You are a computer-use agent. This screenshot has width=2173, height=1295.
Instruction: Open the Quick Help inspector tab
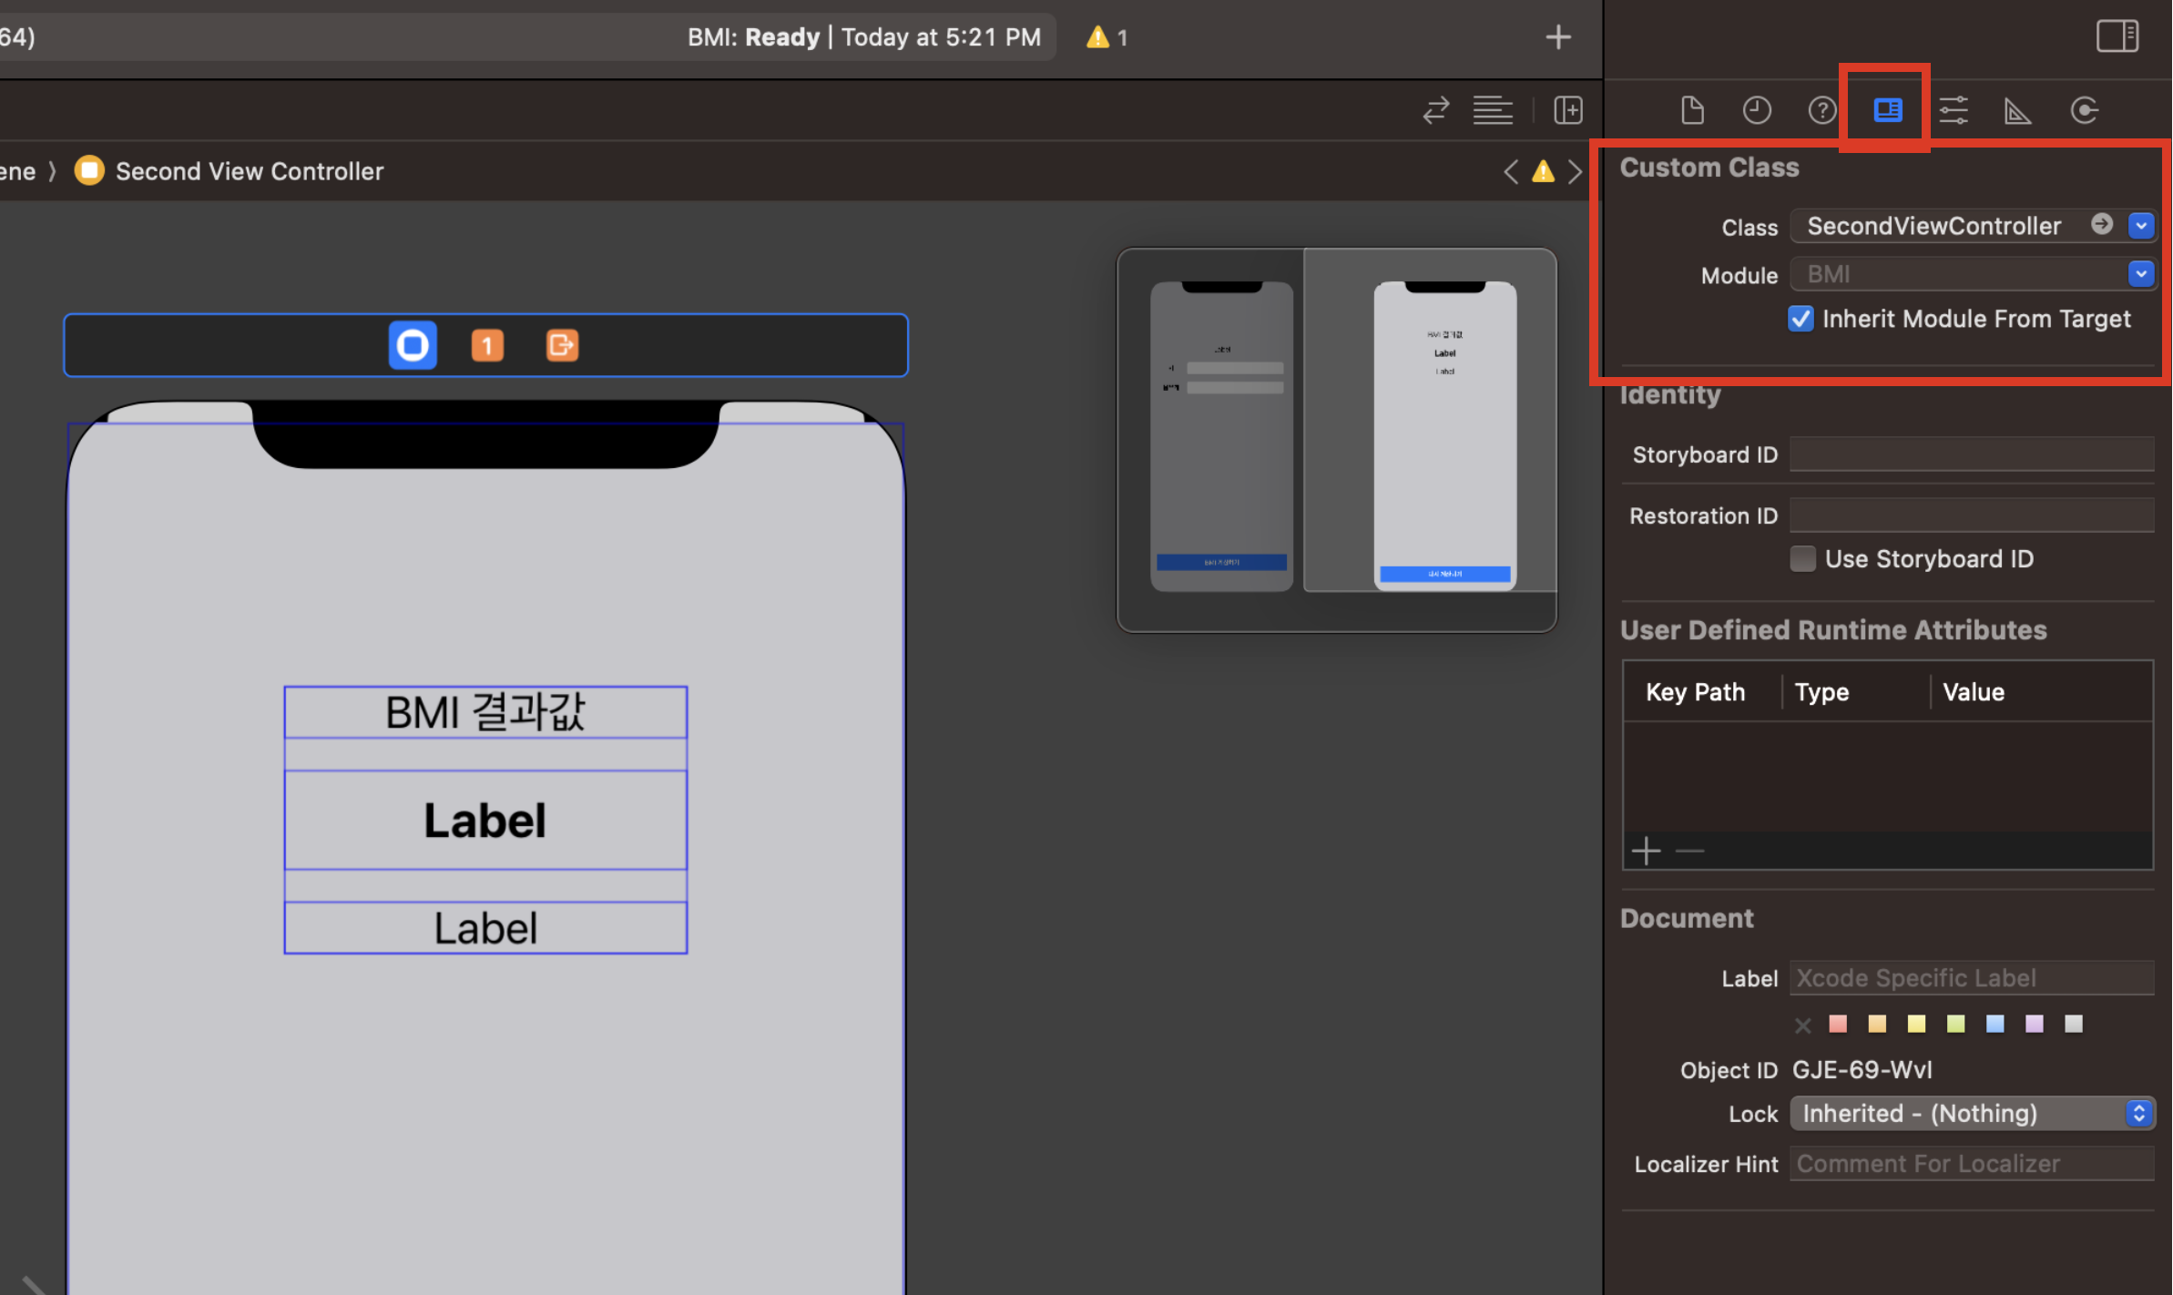tap(1822, 111)
